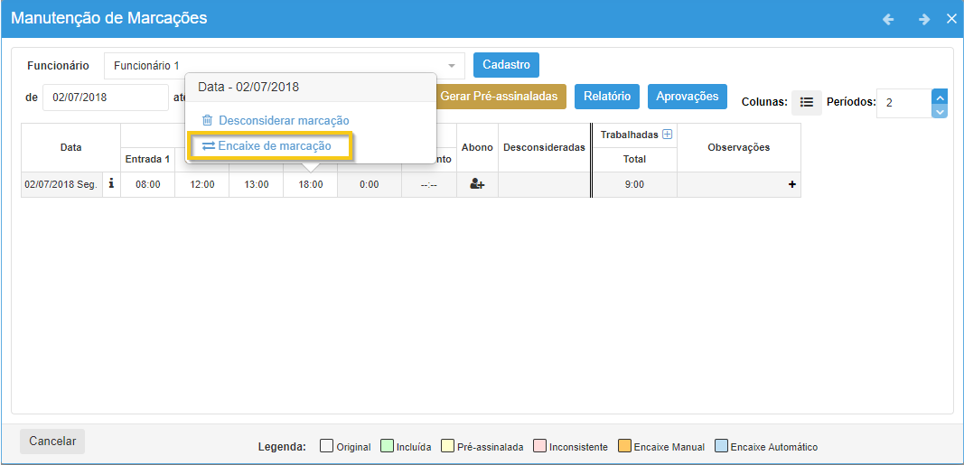Click the start date field 02/07/2018

[105, 98]
